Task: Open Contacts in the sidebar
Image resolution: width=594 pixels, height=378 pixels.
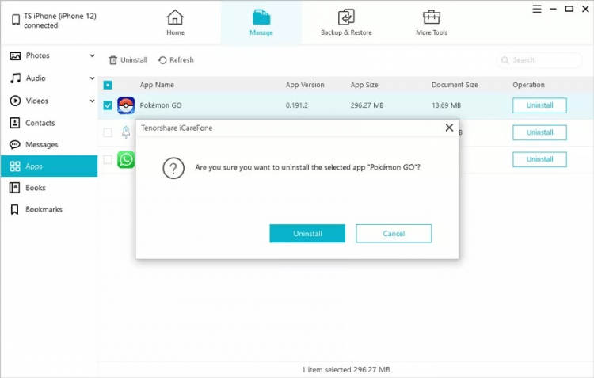Action: pos(40,123)
